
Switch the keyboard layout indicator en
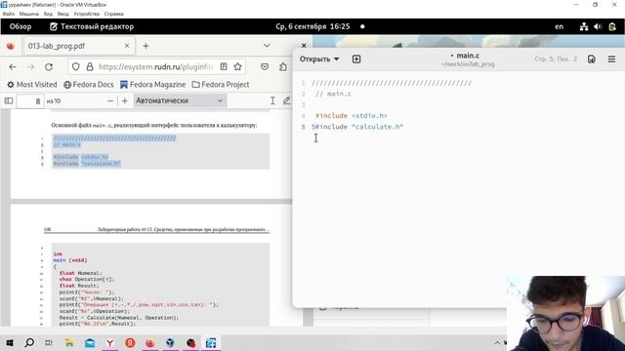pos(560,26)
